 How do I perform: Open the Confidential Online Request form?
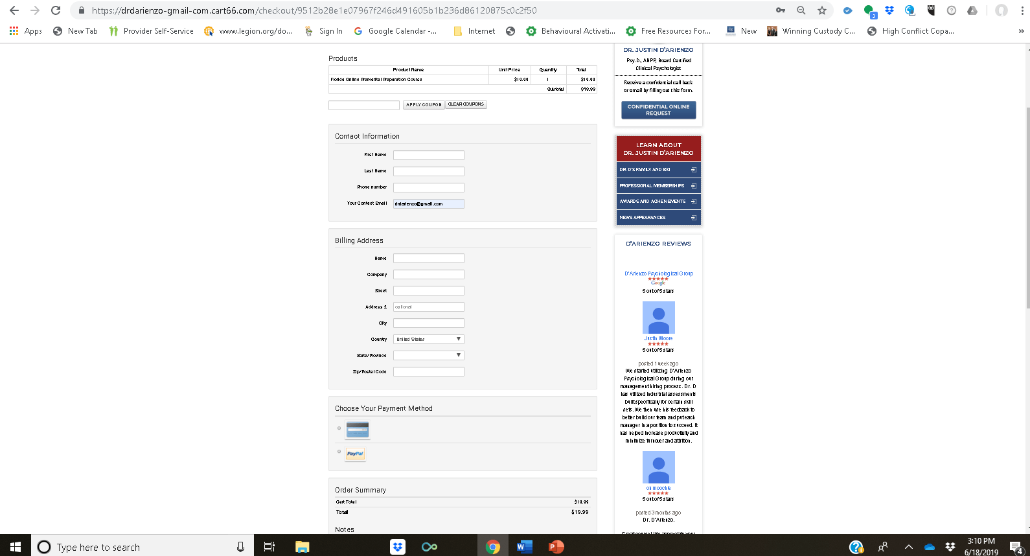(658, 110)
